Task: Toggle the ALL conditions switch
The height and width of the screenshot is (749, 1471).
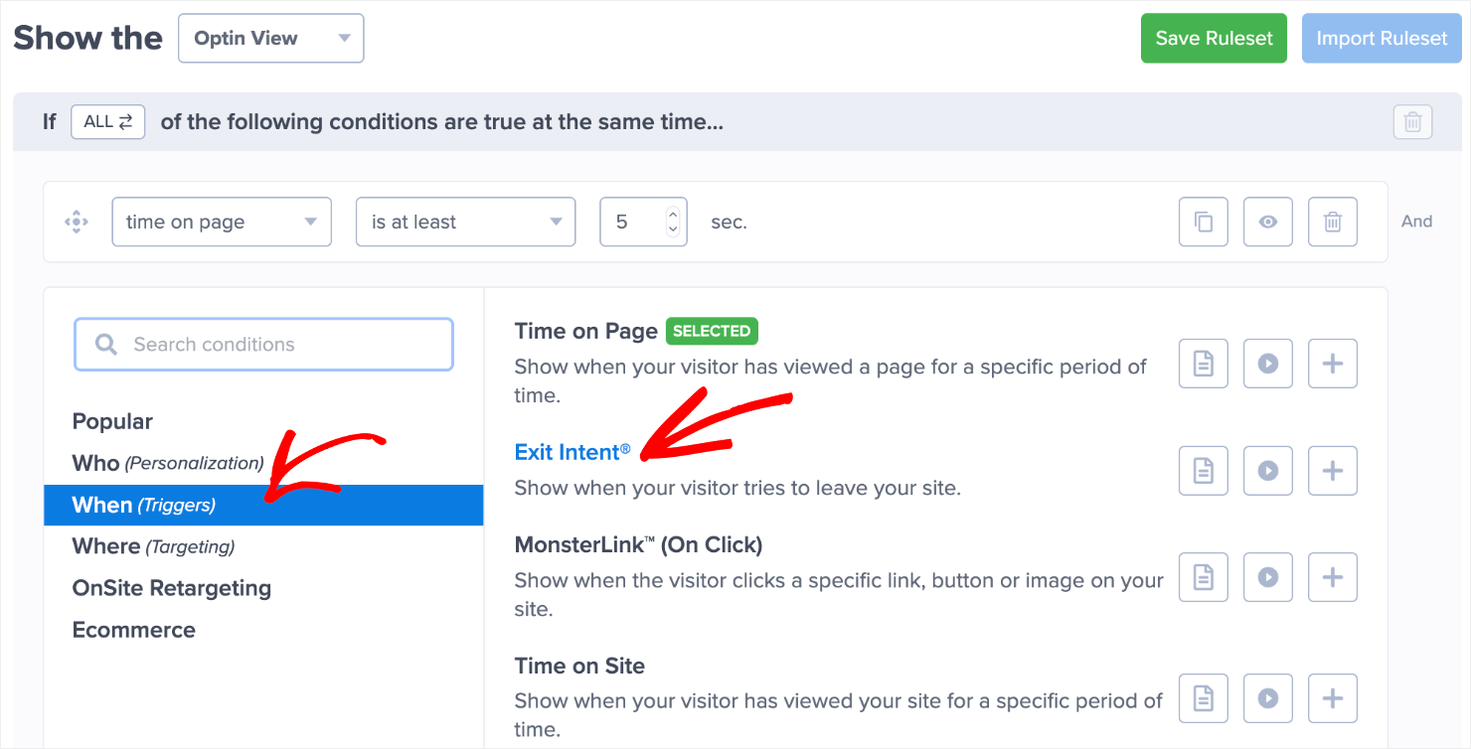Action: [x=107, y=121]
